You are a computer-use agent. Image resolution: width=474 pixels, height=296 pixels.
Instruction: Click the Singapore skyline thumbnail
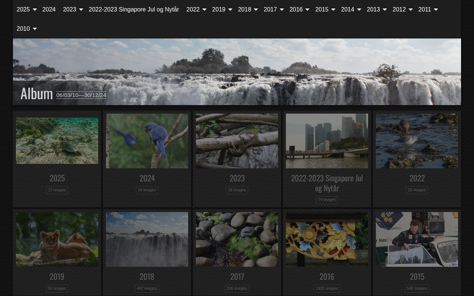[327, 141]
